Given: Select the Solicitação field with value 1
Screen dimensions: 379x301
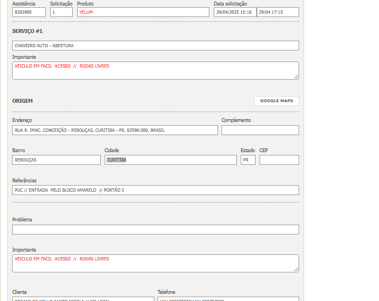Looking at the screenshot, I should (61, 12).
